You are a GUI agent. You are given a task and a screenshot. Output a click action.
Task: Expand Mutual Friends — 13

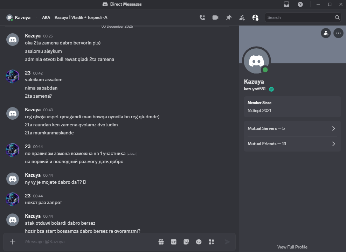[292, 144]
